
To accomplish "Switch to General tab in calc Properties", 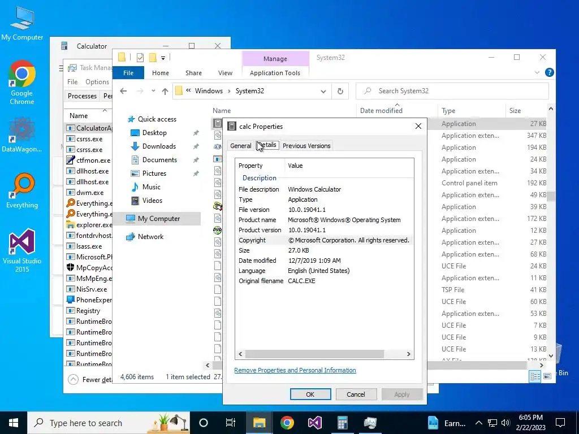I will click(x=241, y=146).
